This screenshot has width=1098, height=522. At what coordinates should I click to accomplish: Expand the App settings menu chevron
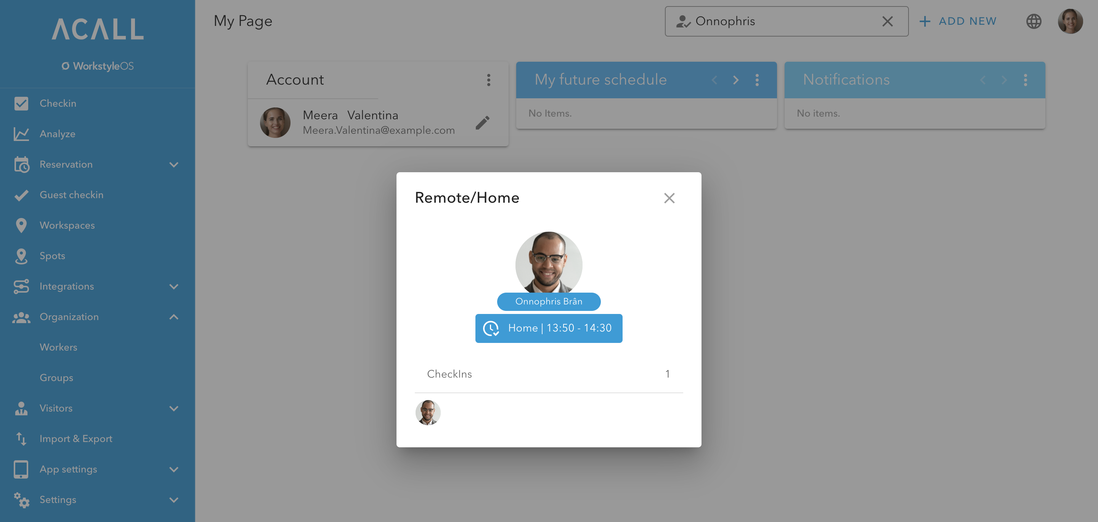coord(173,469)
